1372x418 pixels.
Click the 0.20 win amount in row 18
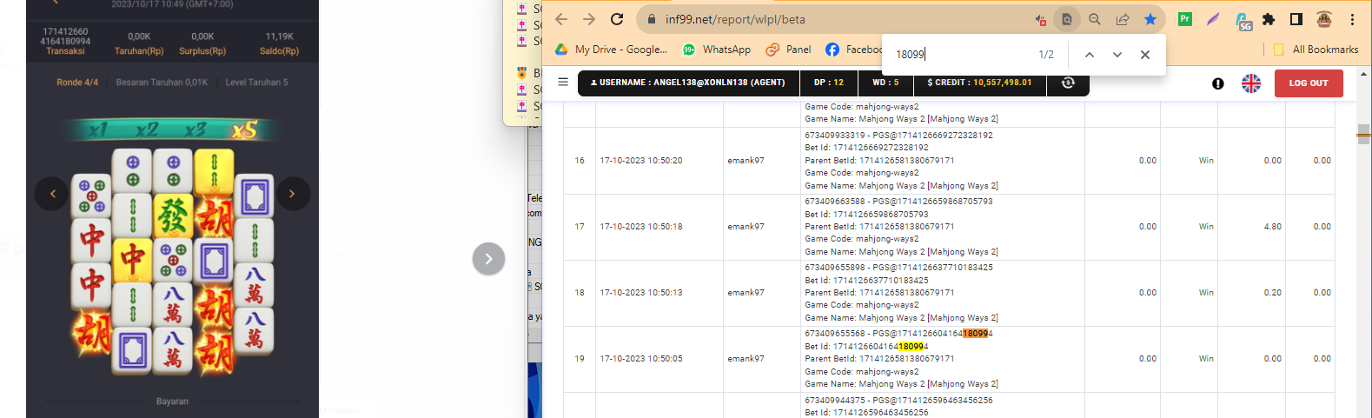(1272, 293)
